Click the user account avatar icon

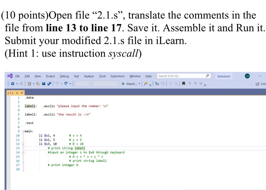tap(247, 76)
